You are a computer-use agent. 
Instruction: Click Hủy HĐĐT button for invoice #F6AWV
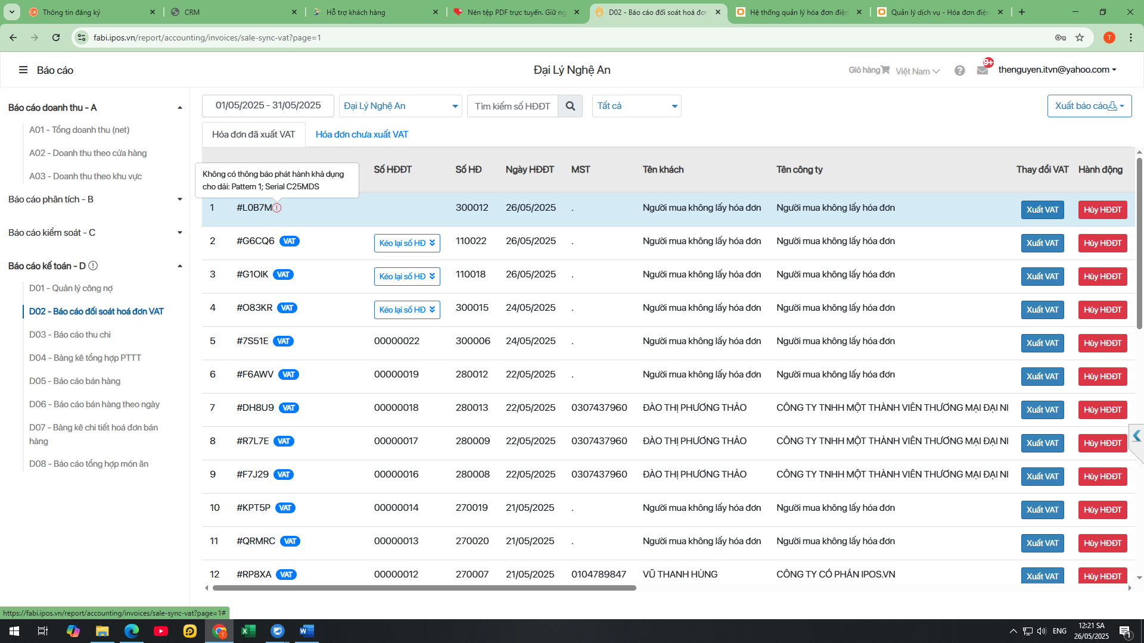(1102, 376)
